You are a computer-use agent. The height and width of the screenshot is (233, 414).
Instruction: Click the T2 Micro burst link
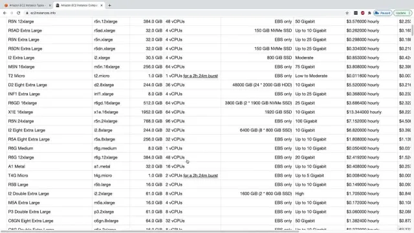[x=201, y=76]
